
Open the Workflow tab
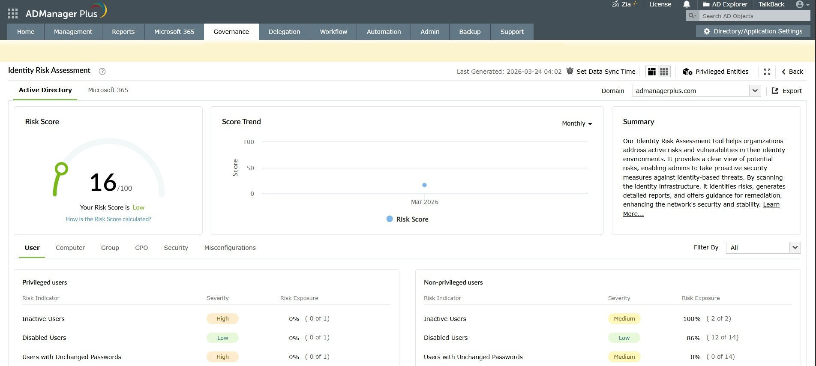pos(333,32)
